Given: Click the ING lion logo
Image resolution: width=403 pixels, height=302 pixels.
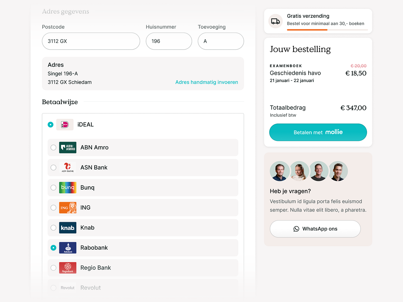Looking at the screenshot, I should (68, 207).
